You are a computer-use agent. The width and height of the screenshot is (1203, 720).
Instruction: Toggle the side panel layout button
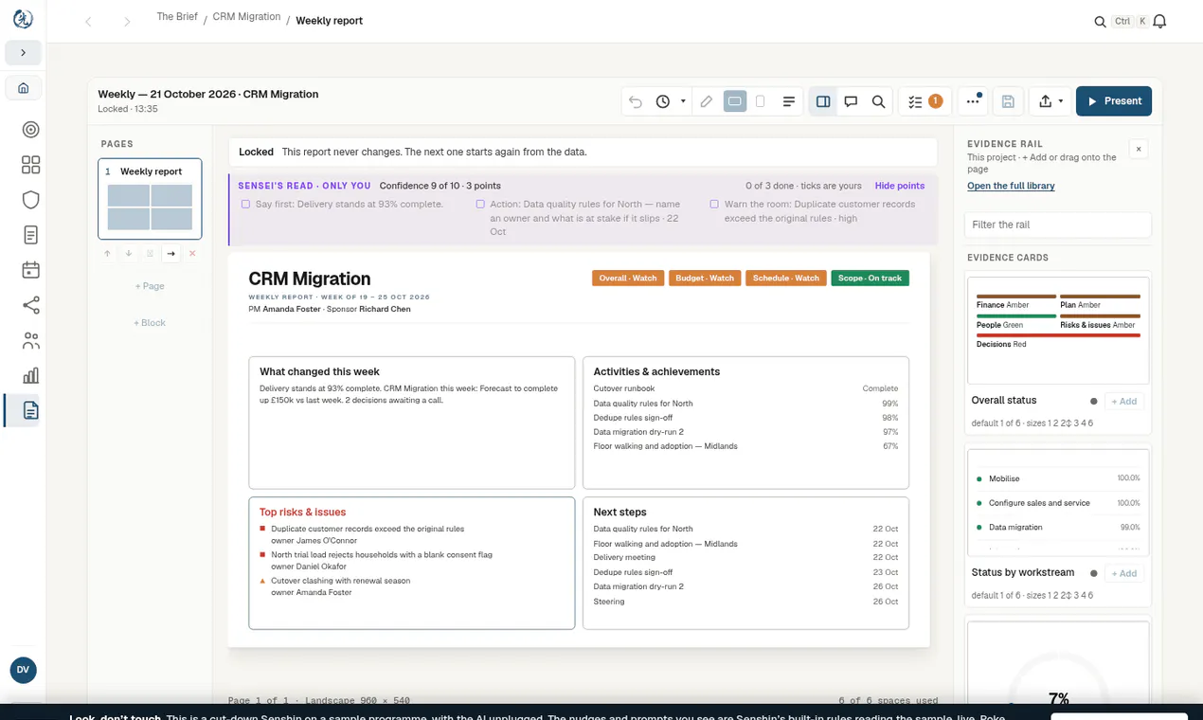823,101
